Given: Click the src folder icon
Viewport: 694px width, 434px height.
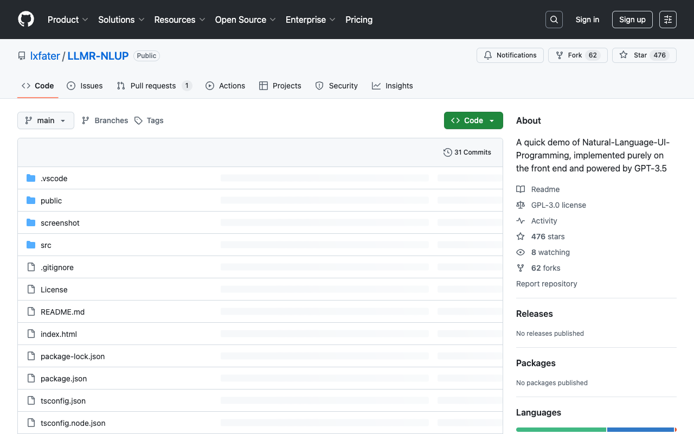Looking at the screenshot, I should point(31,245).
